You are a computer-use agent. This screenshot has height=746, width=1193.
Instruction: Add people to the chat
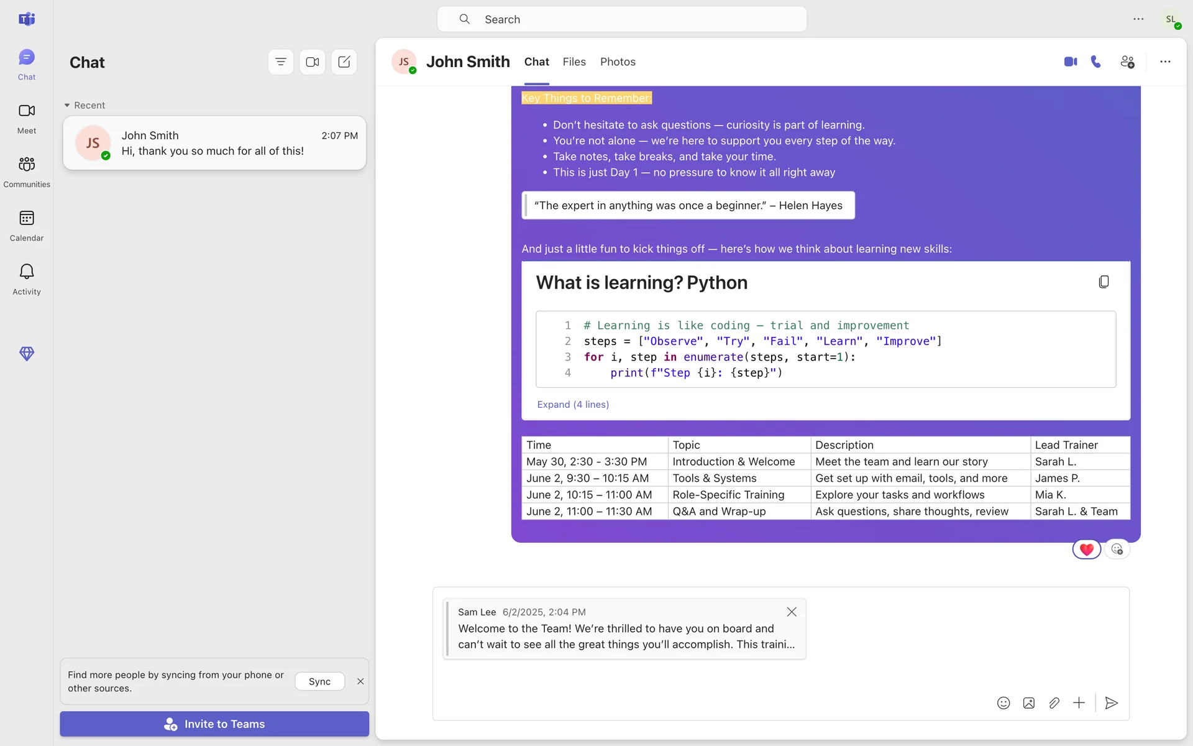[x=1127, y=62]
